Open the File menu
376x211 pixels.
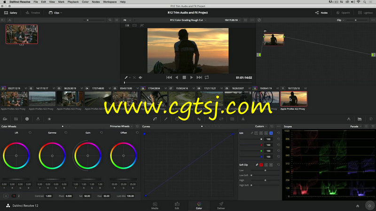click(x=36, y=2)
